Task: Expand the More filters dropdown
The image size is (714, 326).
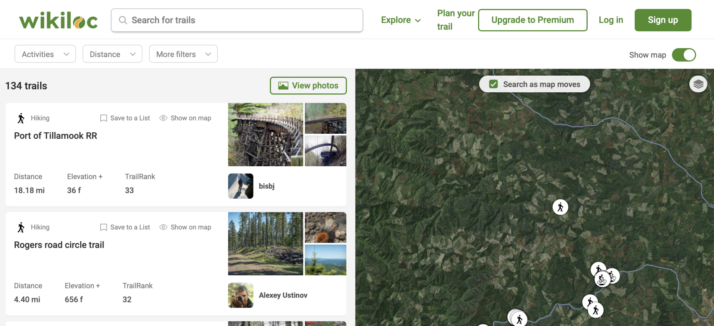Action: click(183, 54)
